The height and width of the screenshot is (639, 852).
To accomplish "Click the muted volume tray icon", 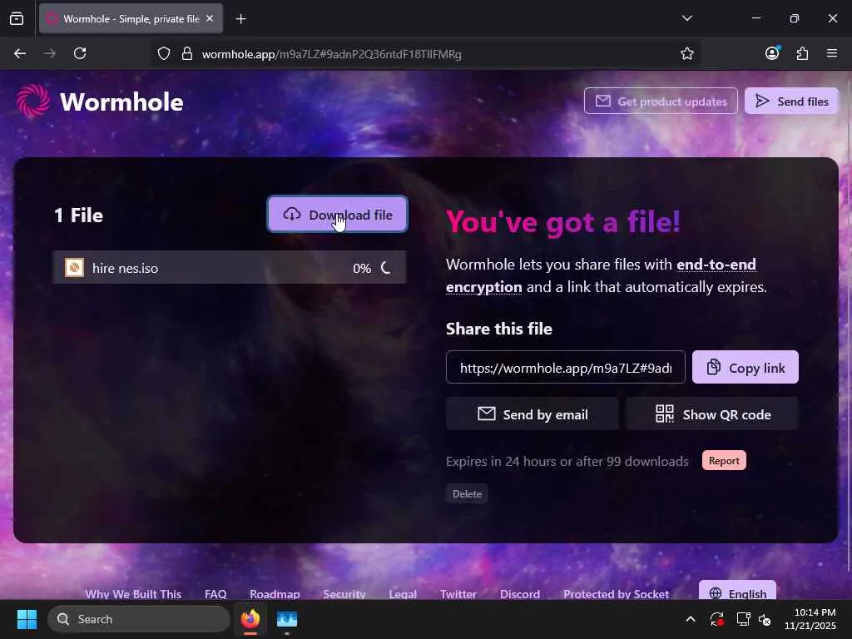I will click(x=765, y=619).
